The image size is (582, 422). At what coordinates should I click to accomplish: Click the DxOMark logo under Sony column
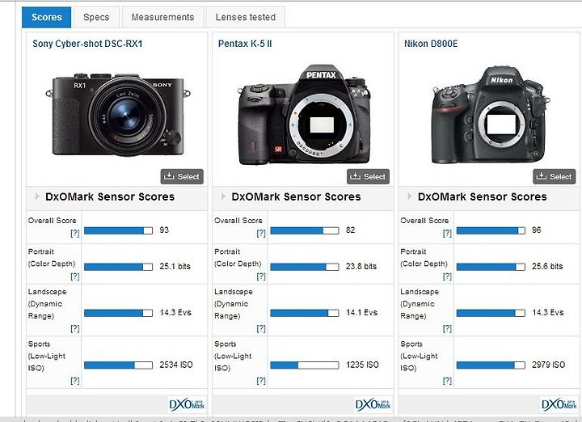point(187,404)
